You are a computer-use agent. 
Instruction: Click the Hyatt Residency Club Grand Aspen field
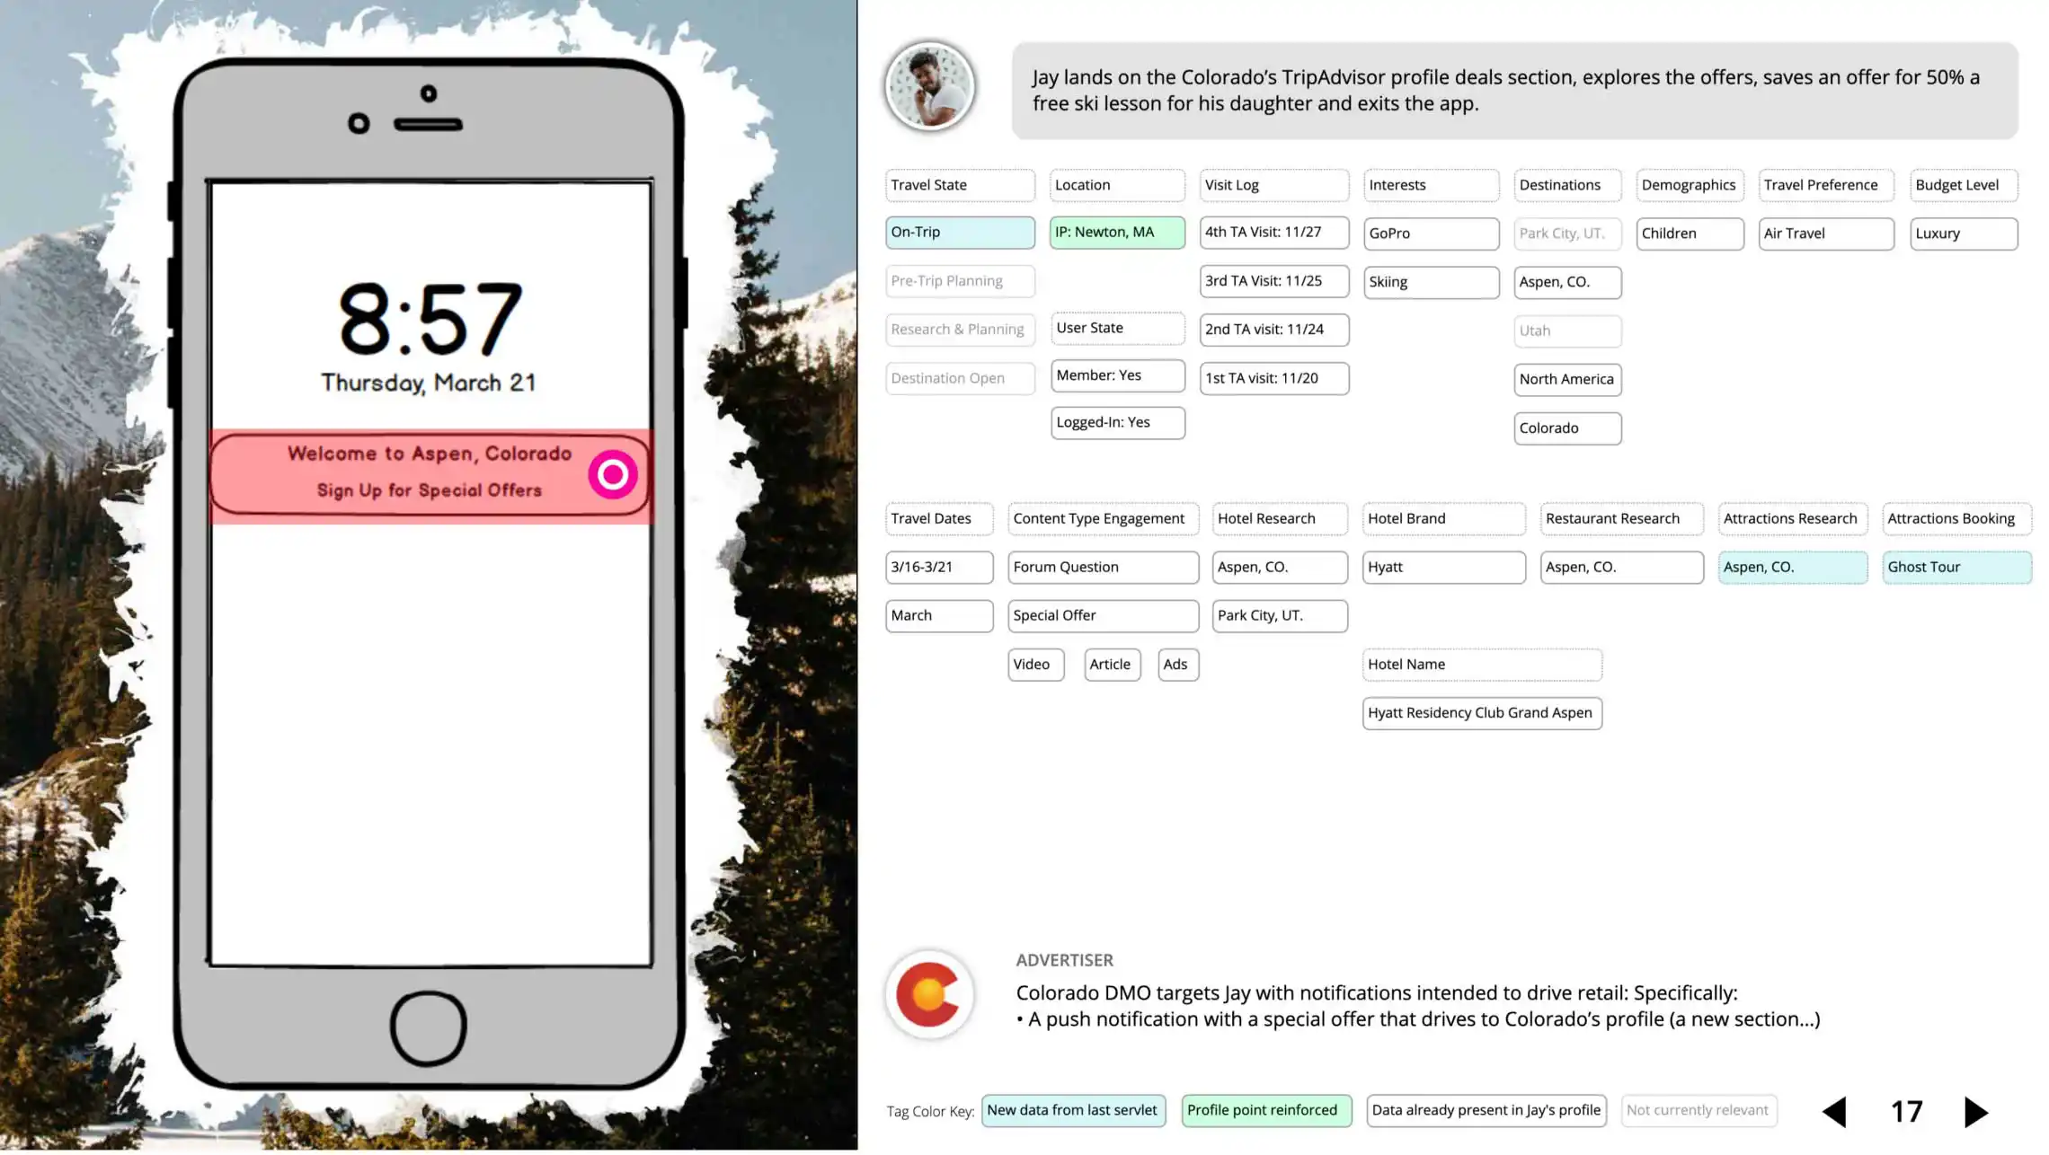point(1480,712)
